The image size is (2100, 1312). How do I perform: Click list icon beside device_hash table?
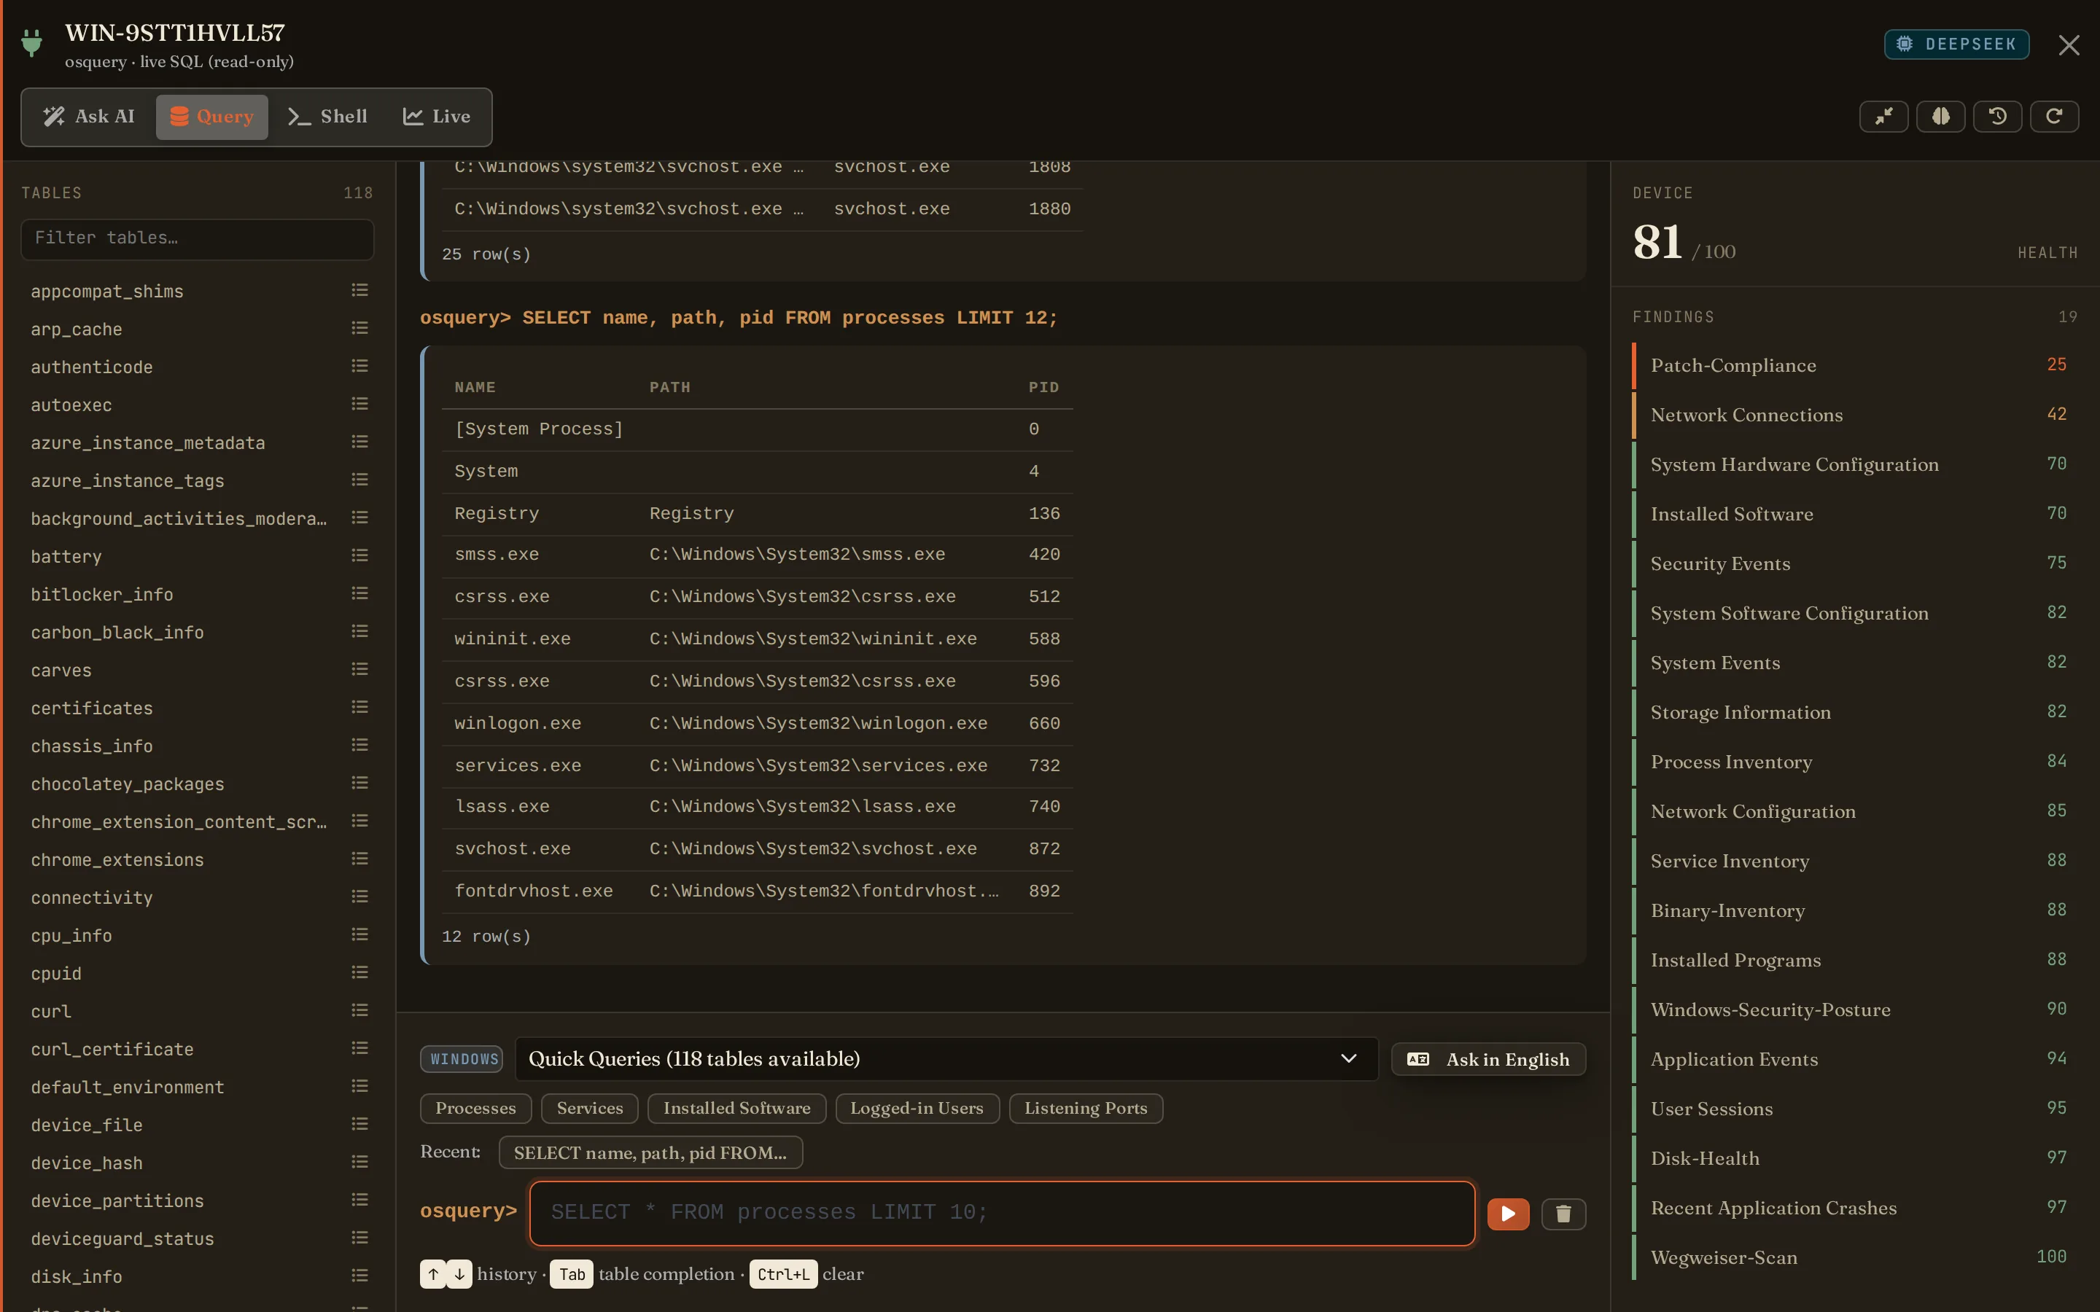click(359, 1162)
